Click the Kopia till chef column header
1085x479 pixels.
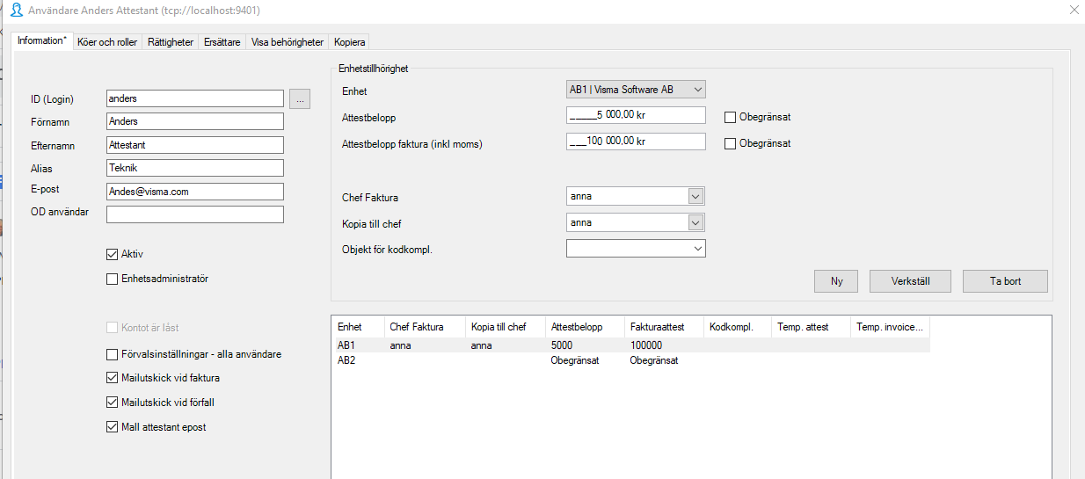506,327
